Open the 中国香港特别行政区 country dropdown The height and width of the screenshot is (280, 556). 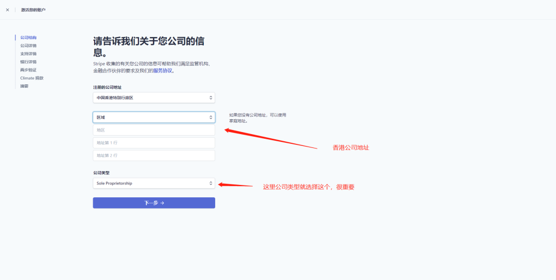click(153, 98)
